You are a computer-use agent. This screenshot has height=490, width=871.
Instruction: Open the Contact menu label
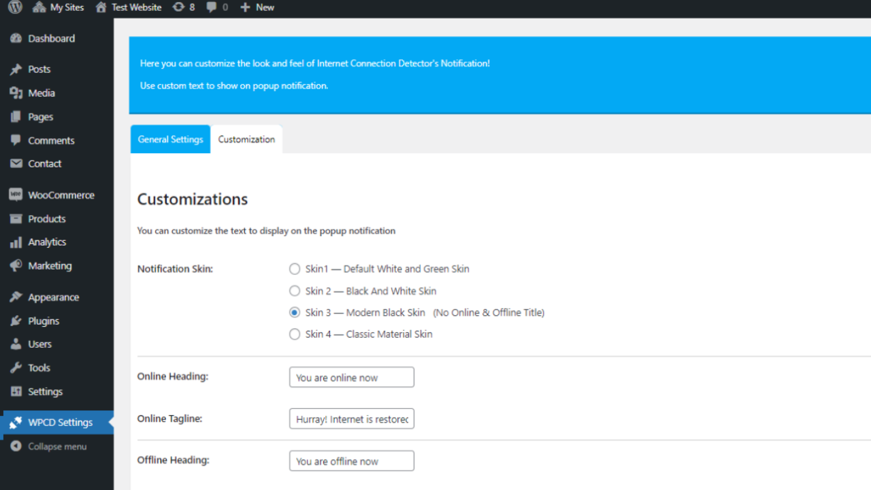point(45,164)
